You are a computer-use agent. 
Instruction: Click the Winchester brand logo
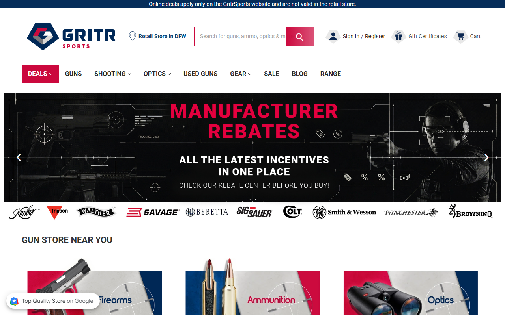(411, 213)
